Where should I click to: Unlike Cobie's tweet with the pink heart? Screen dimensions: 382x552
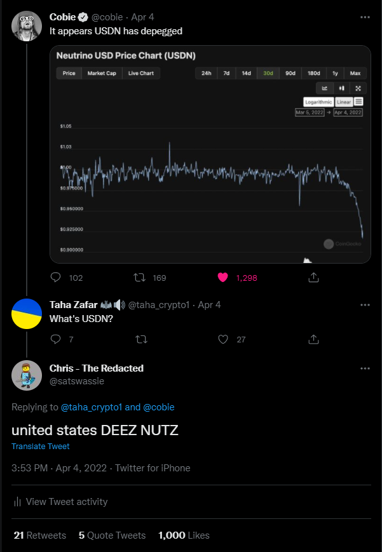pyautogui.click(x=222, y=278)
